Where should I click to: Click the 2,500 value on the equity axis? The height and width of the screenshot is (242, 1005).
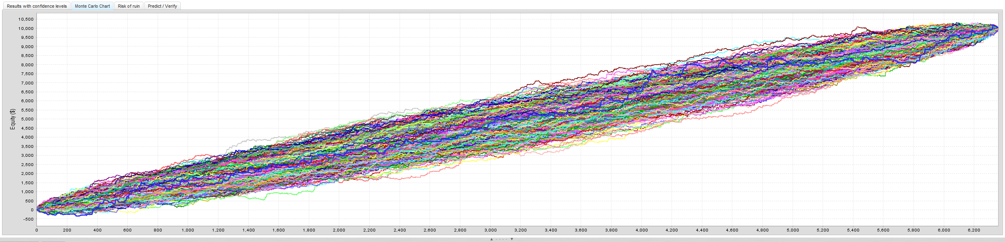point(27,165)
